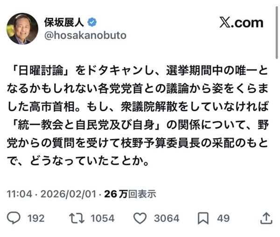Click the 192 replies count
This screenshot has width=280, height=237.
pyautogui.click(x=35, y=218)
